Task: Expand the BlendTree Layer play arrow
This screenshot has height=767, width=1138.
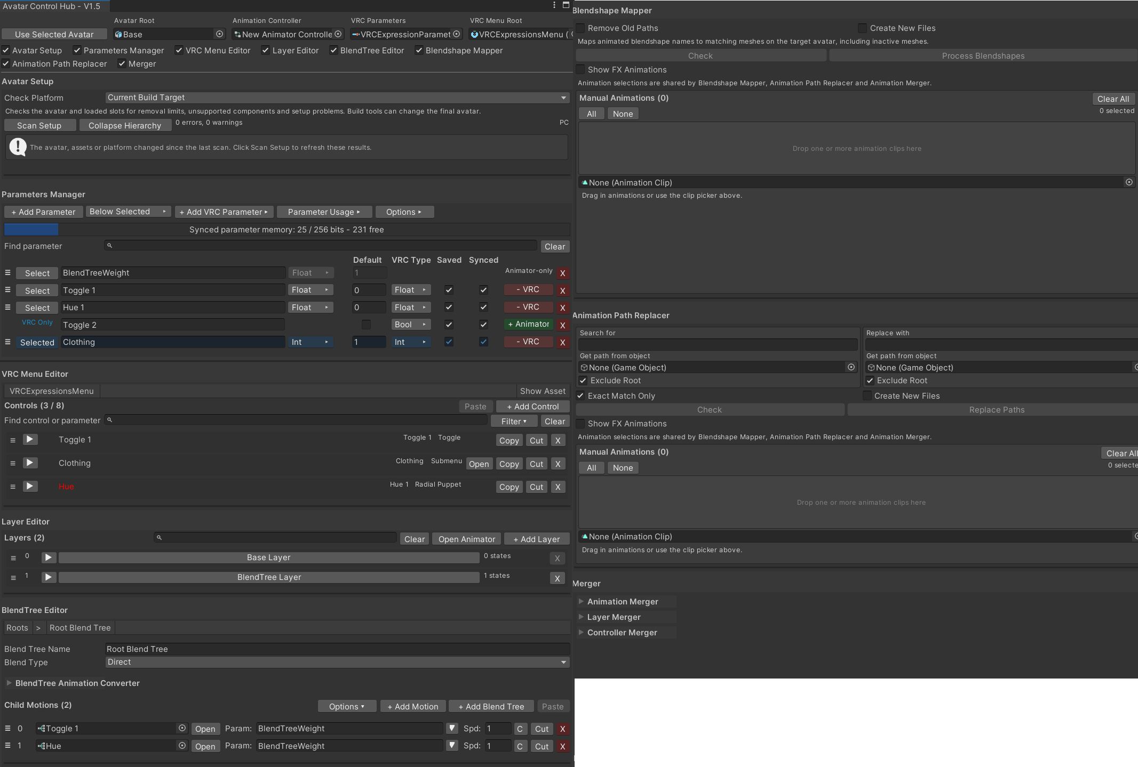Action: click(x=48, y=577)
